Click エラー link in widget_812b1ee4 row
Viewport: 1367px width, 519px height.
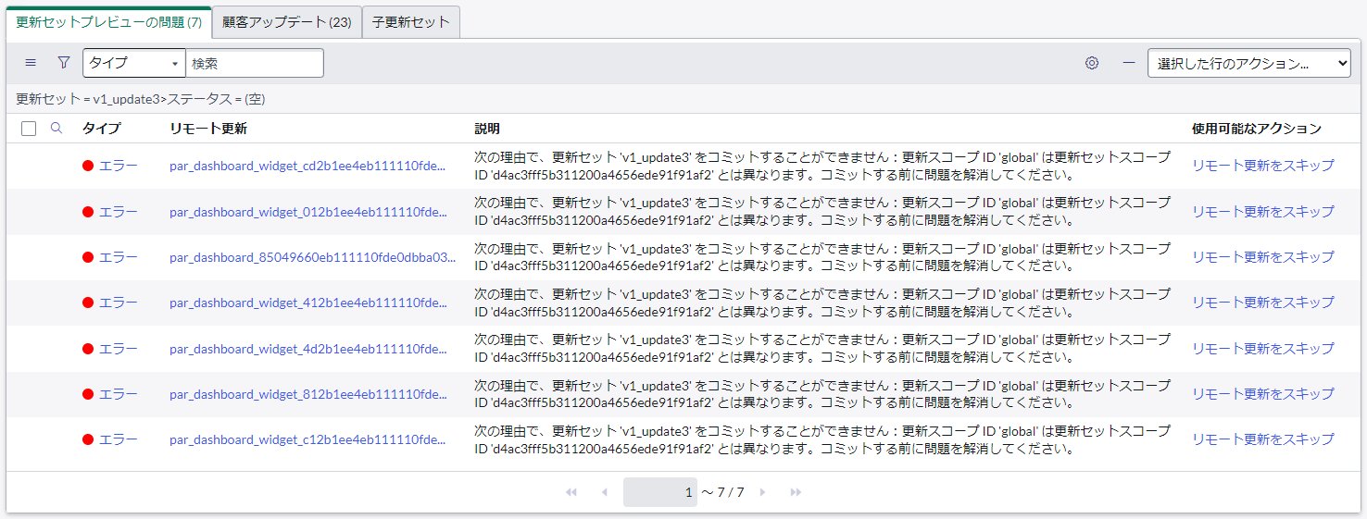(x=119, y=394)
